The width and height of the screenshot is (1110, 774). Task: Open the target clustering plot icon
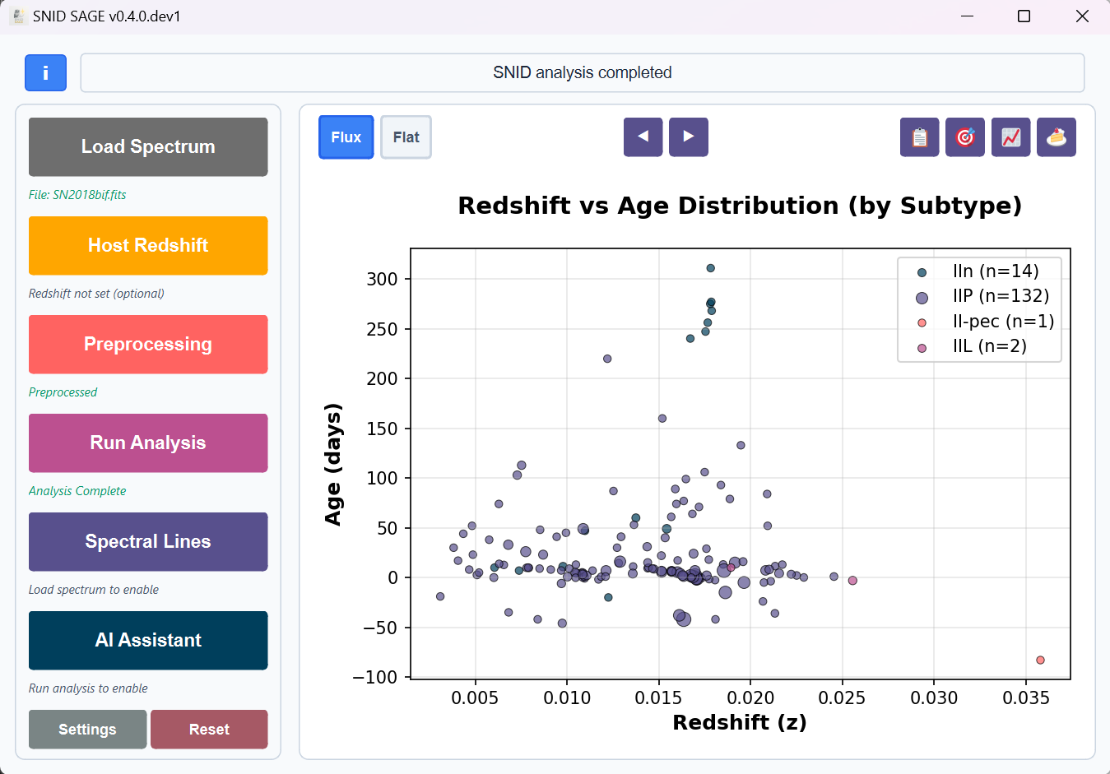[965, 137]
